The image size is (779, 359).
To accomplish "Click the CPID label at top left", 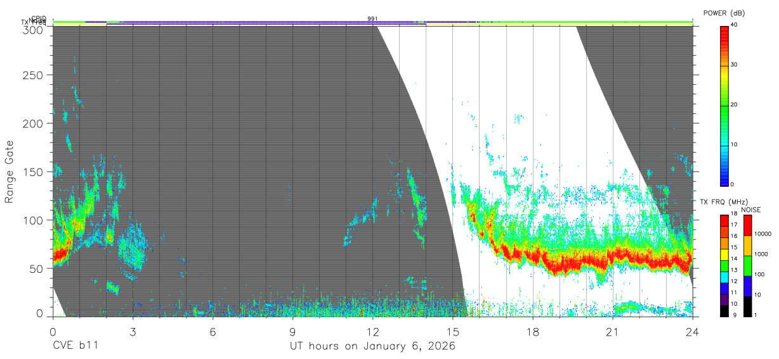I will (x=39, y=18).
